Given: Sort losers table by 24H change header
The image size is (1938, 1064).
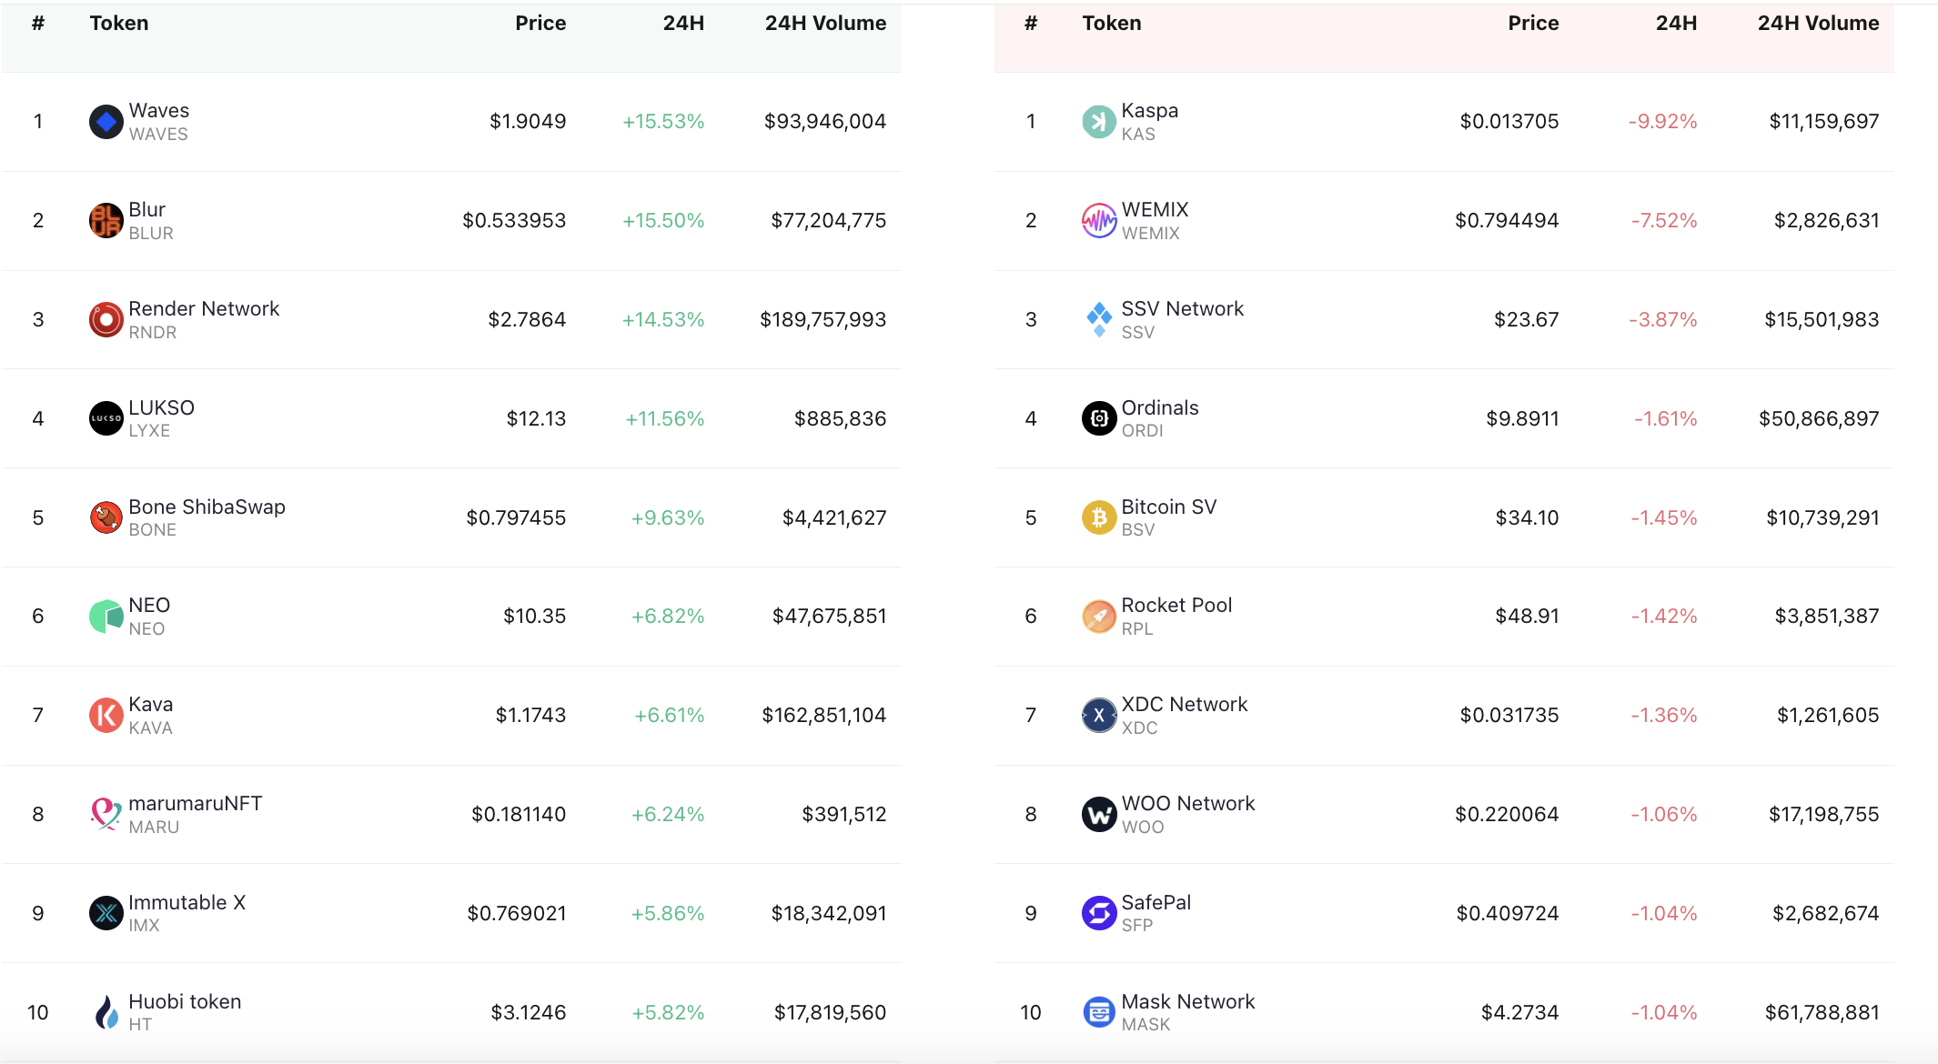Looking at the screenshot, I should coord(1676,24).
